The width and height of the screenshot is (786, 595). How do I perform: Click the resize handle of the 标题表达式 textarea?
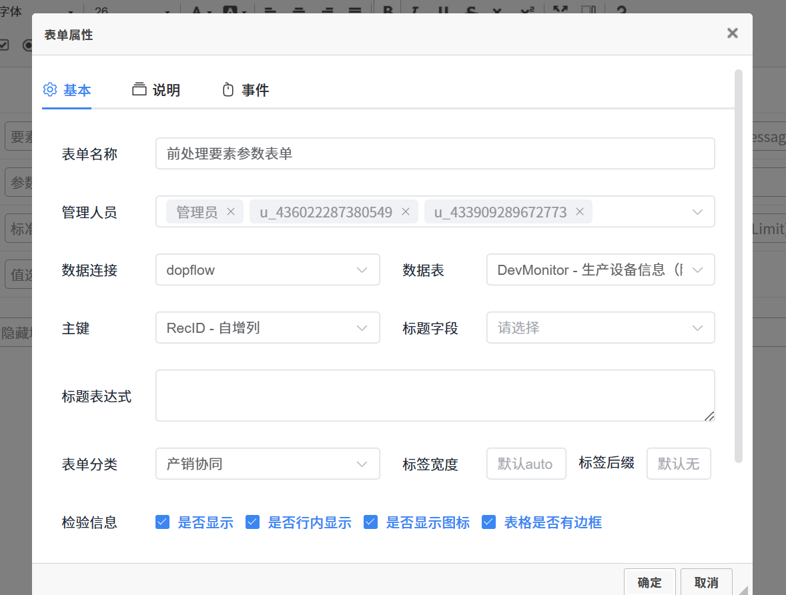tap(709, 416)
